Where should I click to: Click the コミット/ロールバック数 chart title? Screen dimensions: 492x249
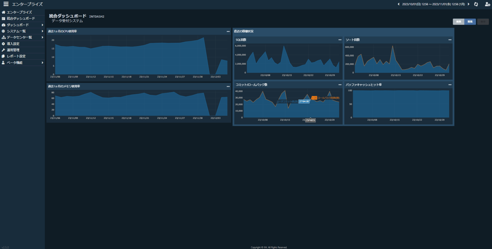coord(251,84)
